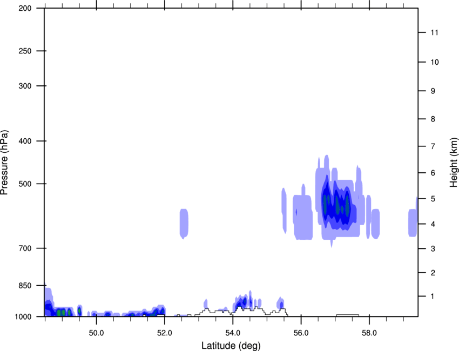The width and height of the screenshot is (459, 351).
Task: Click the 4 km height label
Action: click(433, 224)
